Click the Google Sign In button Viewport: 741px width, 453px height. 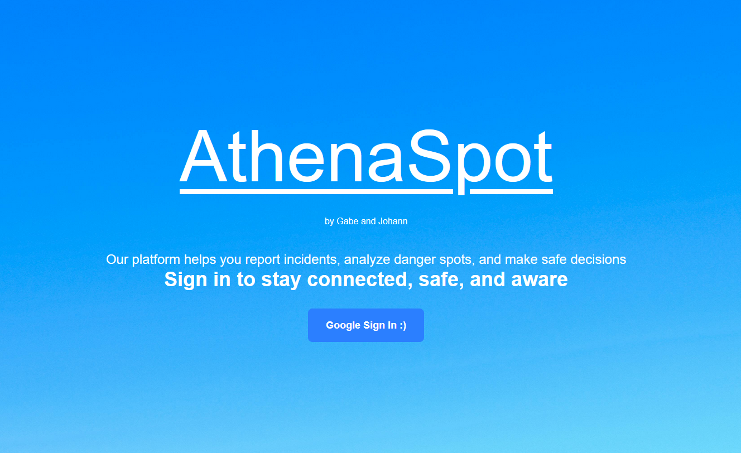(x=366, y=325)
